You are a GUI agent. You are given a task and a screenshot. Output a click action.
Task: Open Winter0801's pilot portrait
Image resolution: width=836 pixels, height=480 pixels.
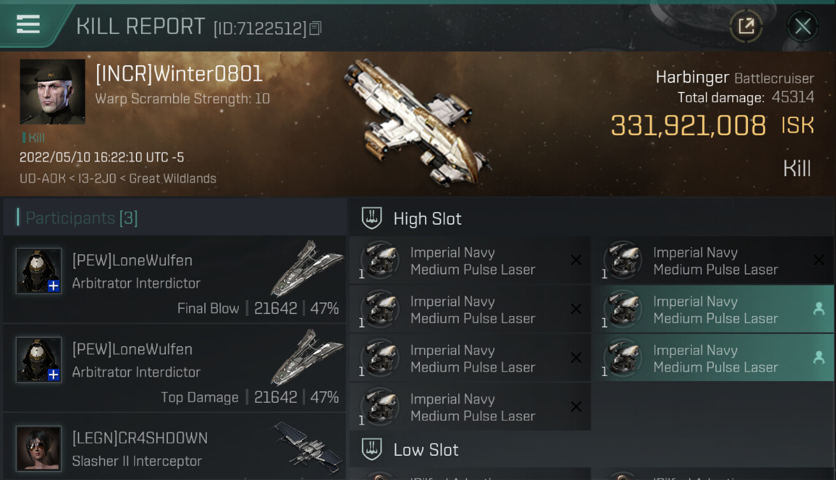[52, 92]
